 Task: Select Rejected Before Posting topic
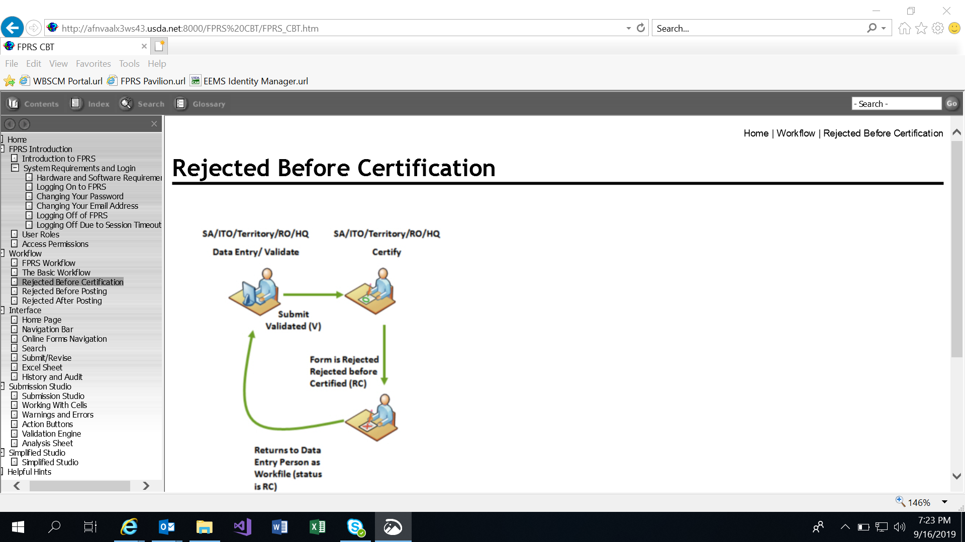pyautogui.click(x=64, y=291)
